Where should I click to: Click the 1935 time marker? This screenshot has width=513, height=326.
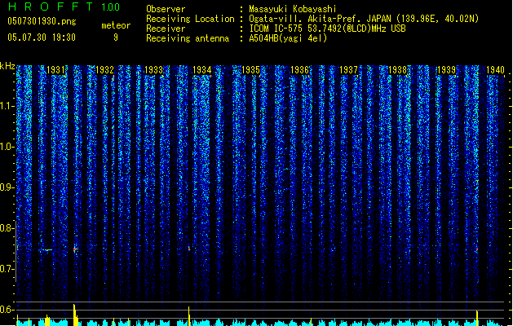click(250, 70)
